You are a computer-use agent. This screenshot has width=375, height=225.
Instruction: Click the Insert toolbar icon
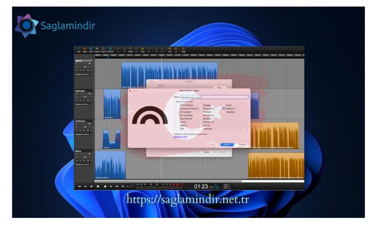136,50
